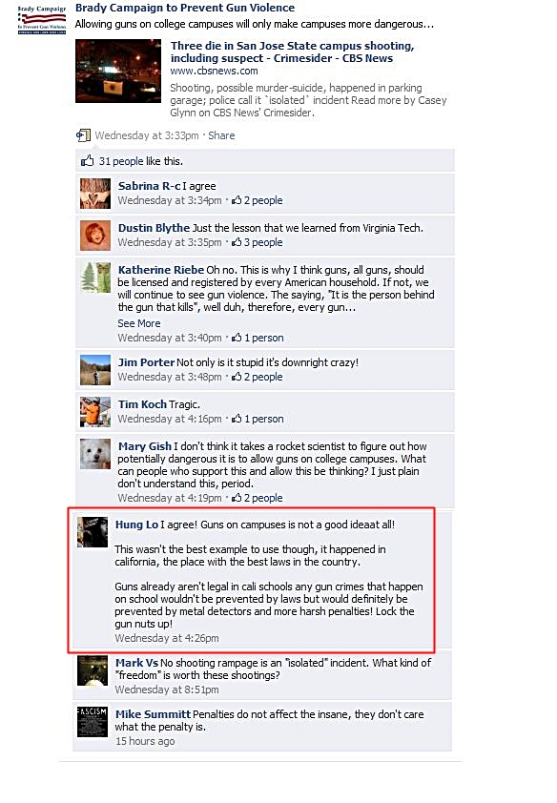This screenshot has height=803, width=557.
Task: Open Hung Lo's profile name link
Action: 136,525
